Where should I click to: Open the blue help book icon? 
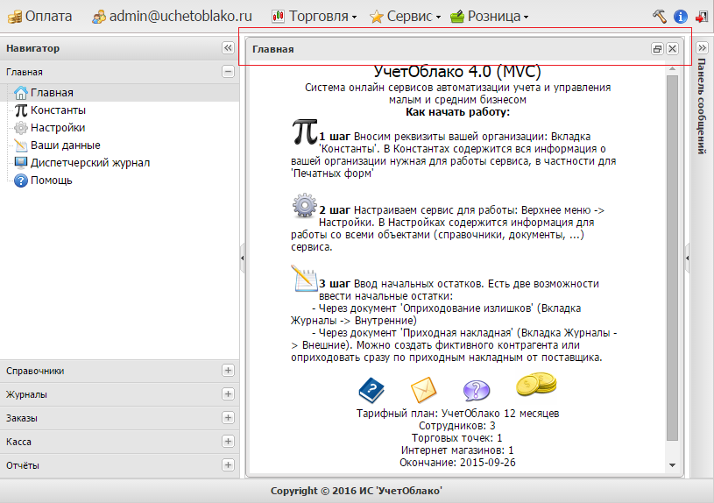click(371, 390)
